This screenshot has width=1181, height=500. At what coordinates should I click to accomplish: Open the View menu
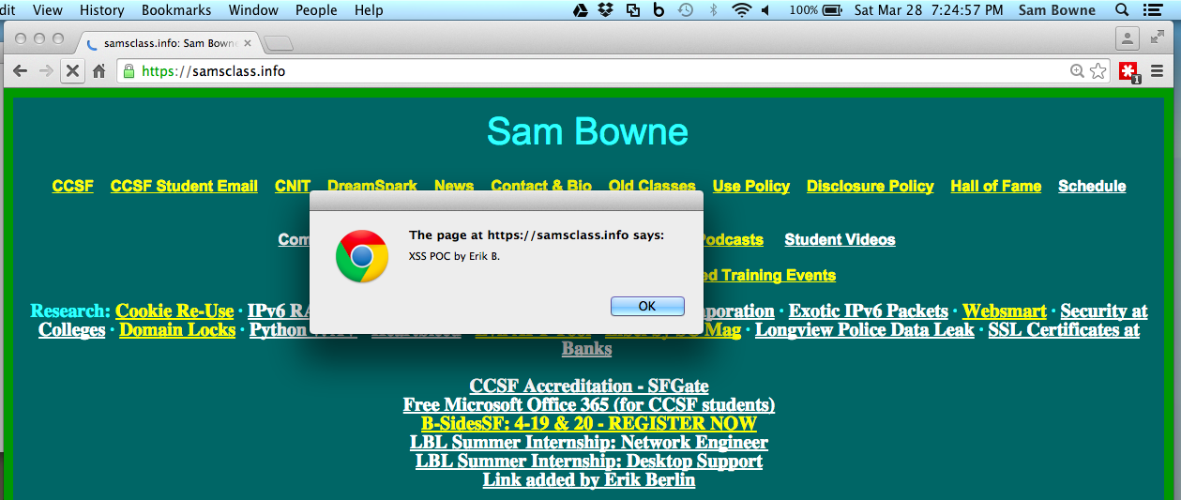(x=48, y=10)
